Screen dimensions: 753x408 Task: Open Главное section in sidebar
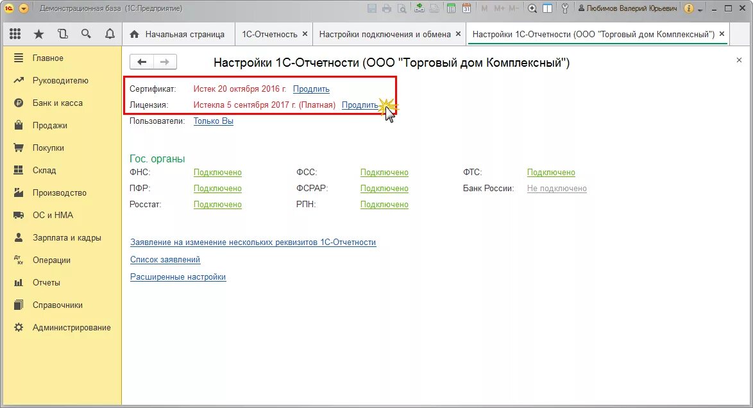pyautogui.click(x=62, y=58)
